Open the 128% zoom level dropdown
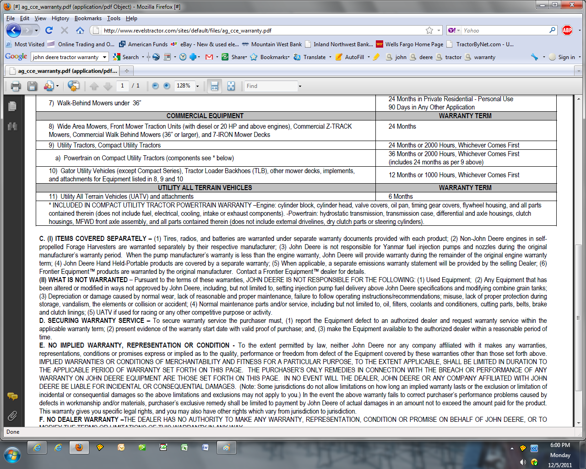The image size is (586, 469). click(x=198, y=86)
